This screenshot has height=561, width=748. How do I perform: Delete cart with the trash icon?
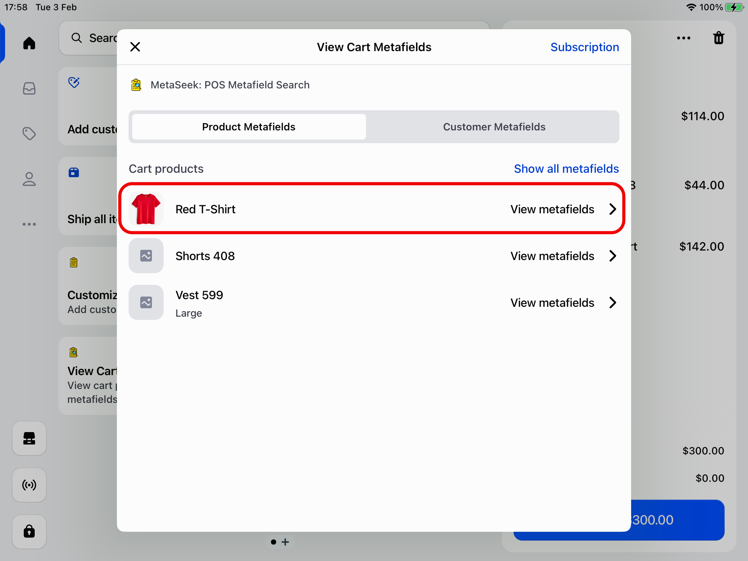(718, 38)
